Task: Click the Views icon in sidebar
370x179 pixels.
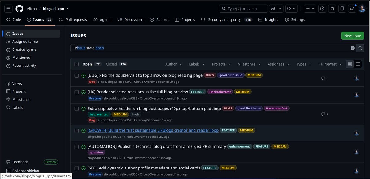Action: tap(8, 84)
